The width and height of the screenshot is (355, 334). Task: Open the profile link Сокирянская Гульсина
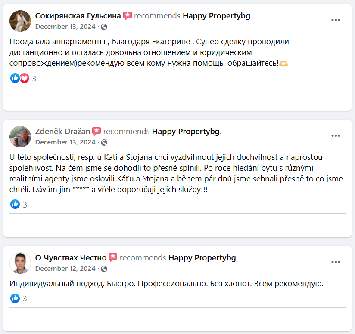[78, 16]
